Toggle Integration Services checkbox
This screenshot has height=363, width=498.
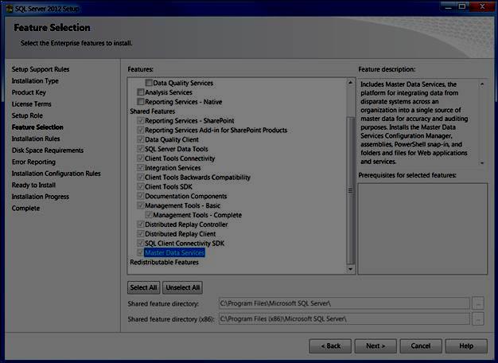coord(140,168)
